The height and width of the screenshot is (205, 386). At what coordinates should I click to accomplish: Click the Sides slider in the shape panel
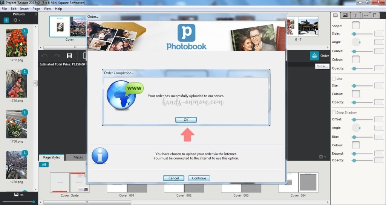click(362, 34)
